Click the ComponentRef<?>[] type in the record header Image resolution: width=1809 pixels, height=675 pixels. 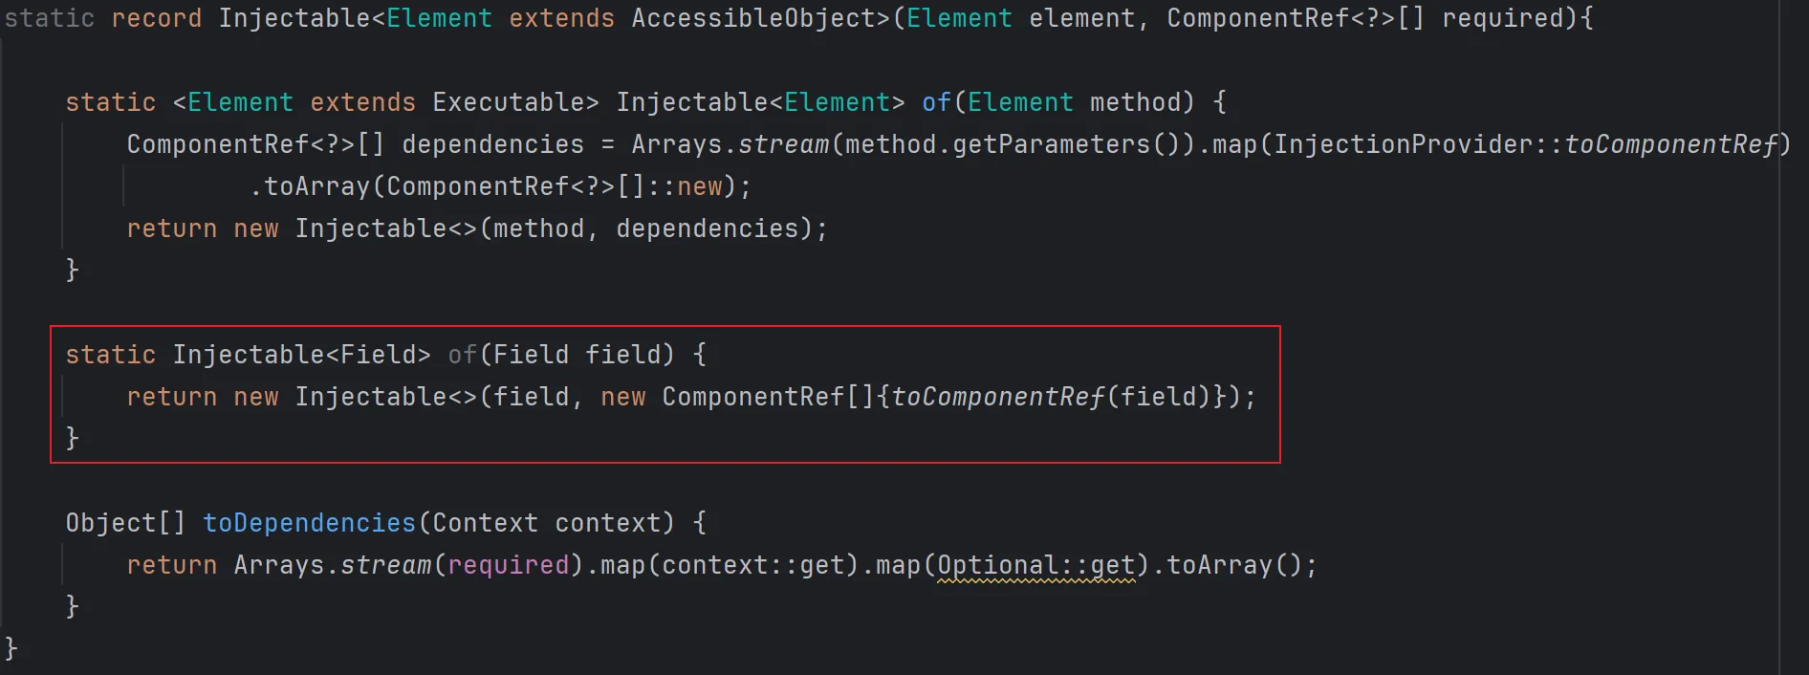coord(1296,18)
